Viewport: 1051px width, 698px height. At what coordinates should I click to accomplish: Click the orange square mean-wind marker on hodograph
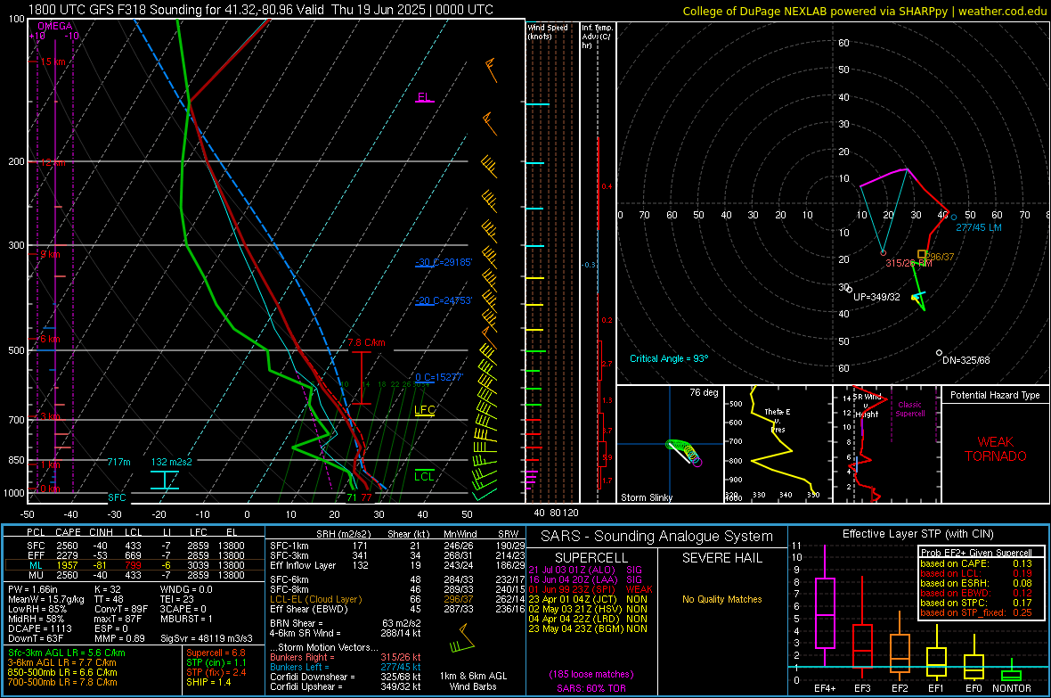coord(923,254)
